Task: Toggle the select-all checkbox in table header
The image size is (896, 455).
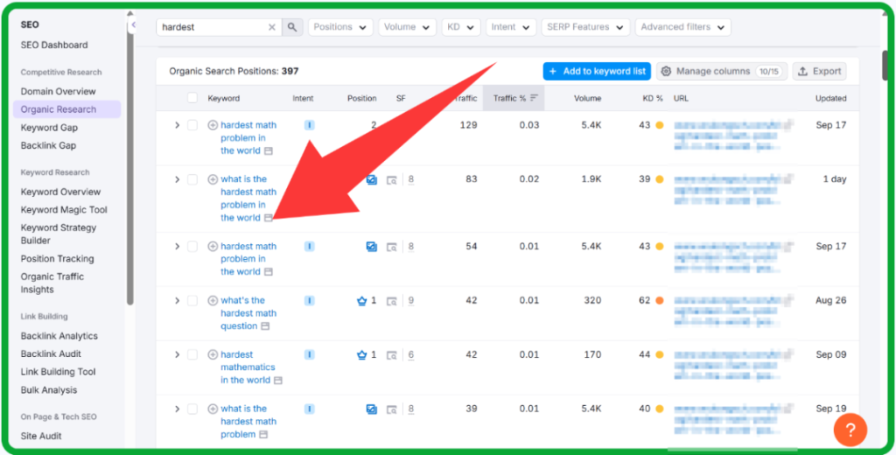Action: click(192, 98)
